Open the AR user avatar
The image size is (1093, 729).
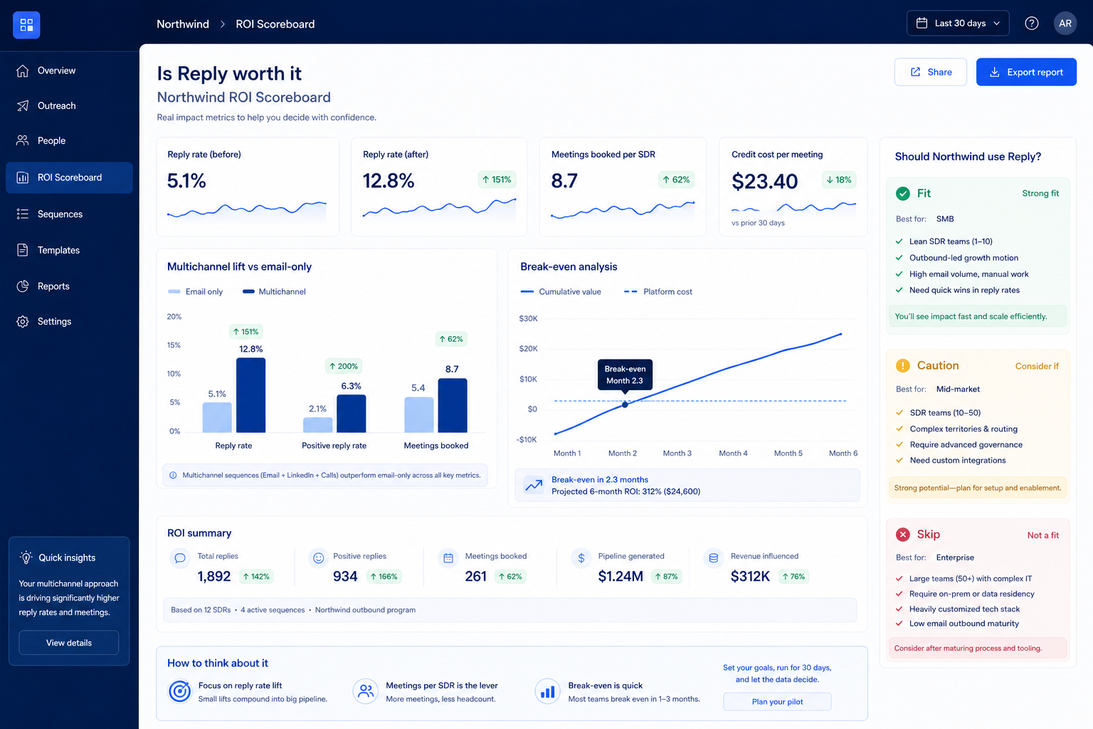pos(1065,23)
